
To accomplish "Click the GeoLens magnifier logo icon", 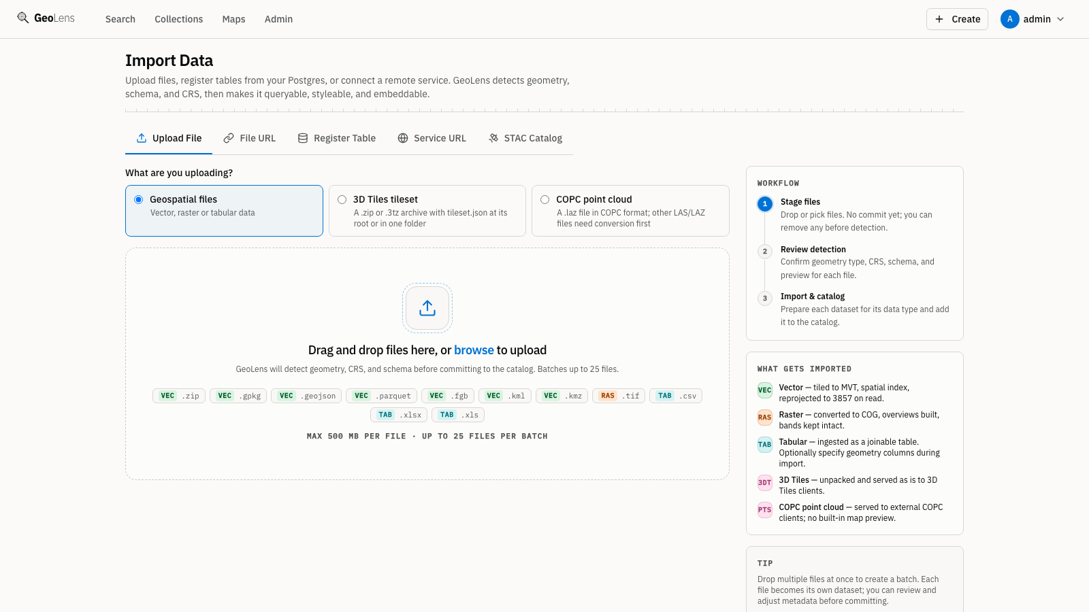I will click(x=23, y=18).
